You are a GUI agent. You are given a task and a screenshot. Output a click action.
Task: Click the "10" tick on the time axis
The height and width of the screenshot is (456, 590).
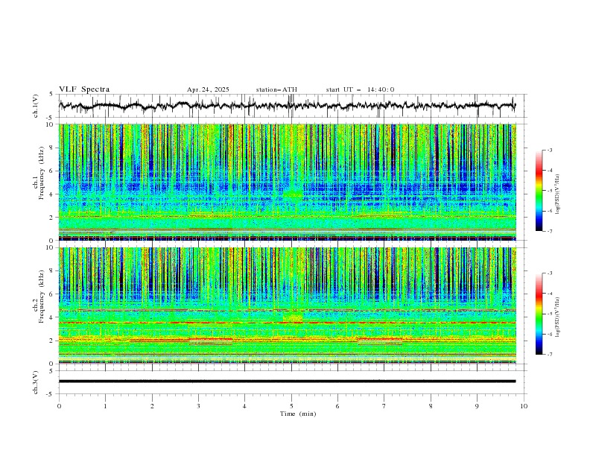(x=524, y=406)
